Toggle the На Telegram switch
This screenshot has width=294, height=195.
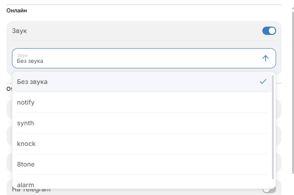(x=269, y=190)
